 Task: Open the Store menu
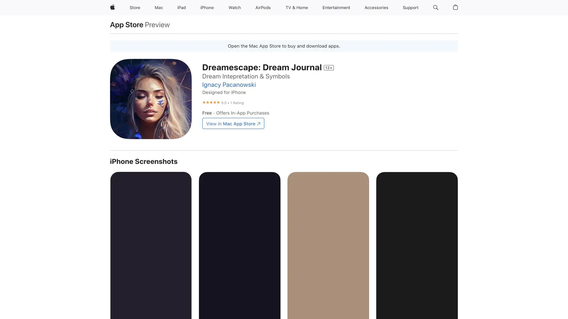[x=135, y=8]
